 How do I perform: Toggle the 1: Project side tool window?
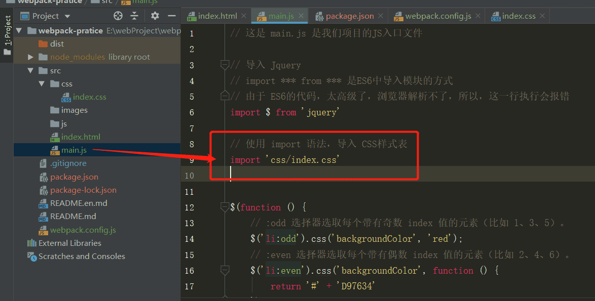point(7,35)
